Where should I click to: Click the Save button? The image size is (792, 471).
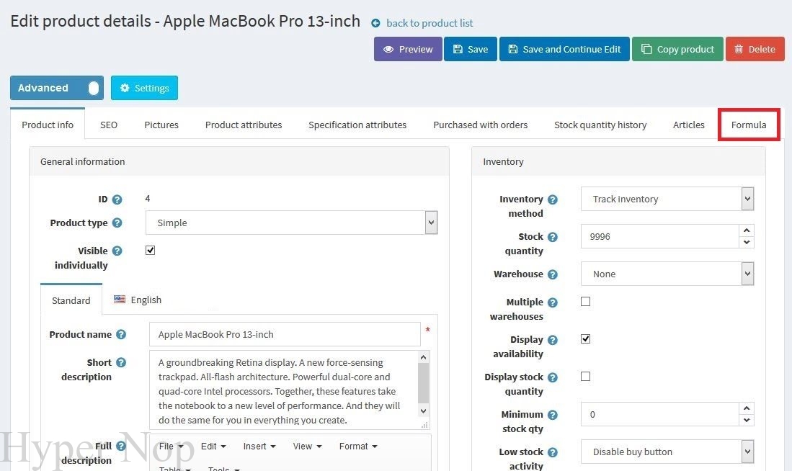pos(471,49)
